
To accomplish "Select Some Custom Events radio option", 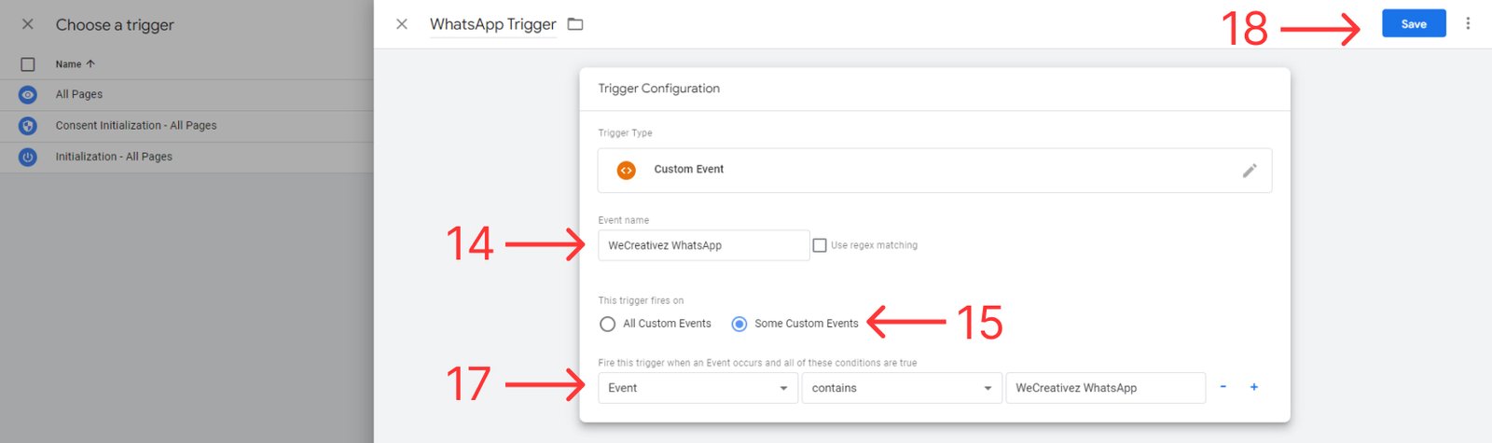I will pyautogui.click(x=739, y=324).
